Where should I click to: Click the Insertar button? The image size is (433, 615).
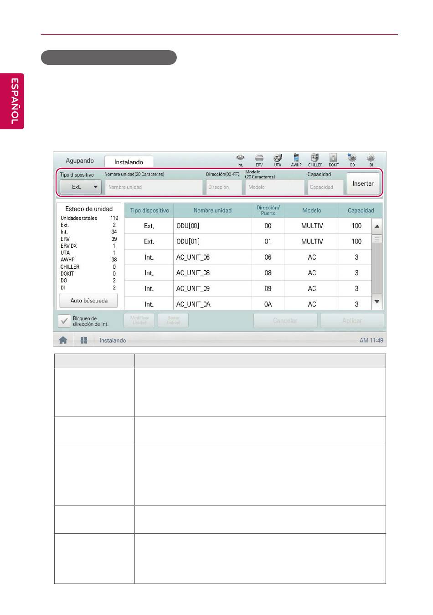click(x=363, y=183)
